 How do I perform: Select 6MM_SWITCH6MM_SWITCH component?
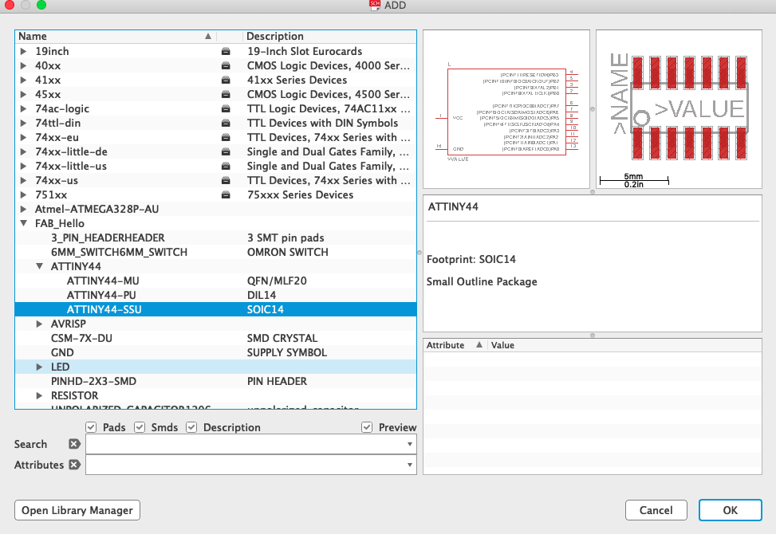pyautogui.click(x=216, y=252)
